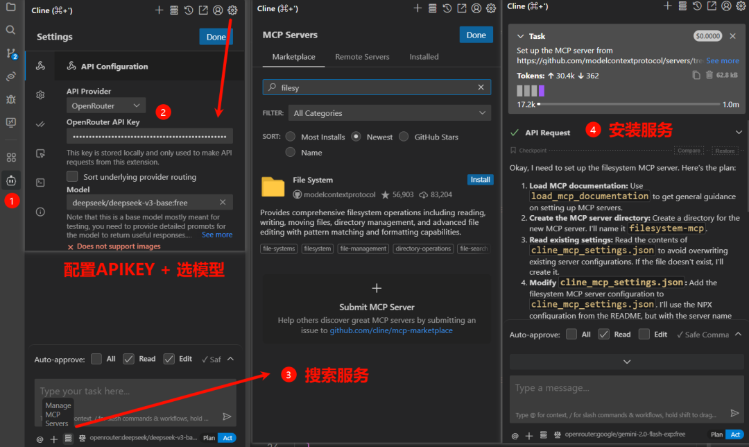Switch to the Marketplace tab

click(293, 57)
